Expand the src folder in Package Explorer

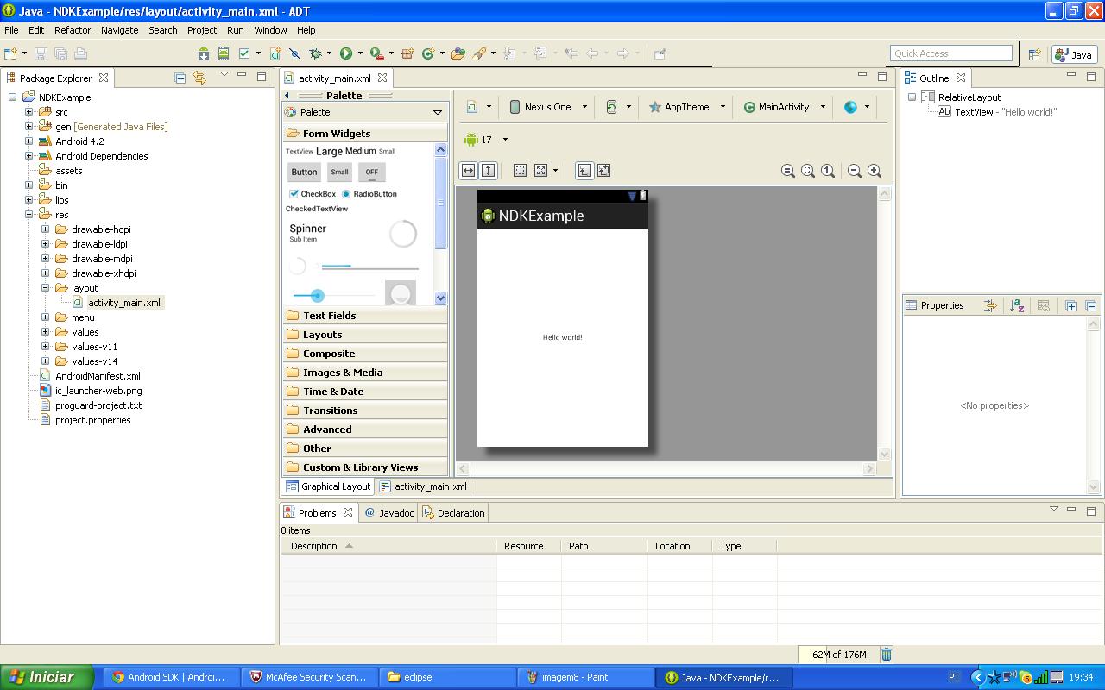click(x=28, y=112)
